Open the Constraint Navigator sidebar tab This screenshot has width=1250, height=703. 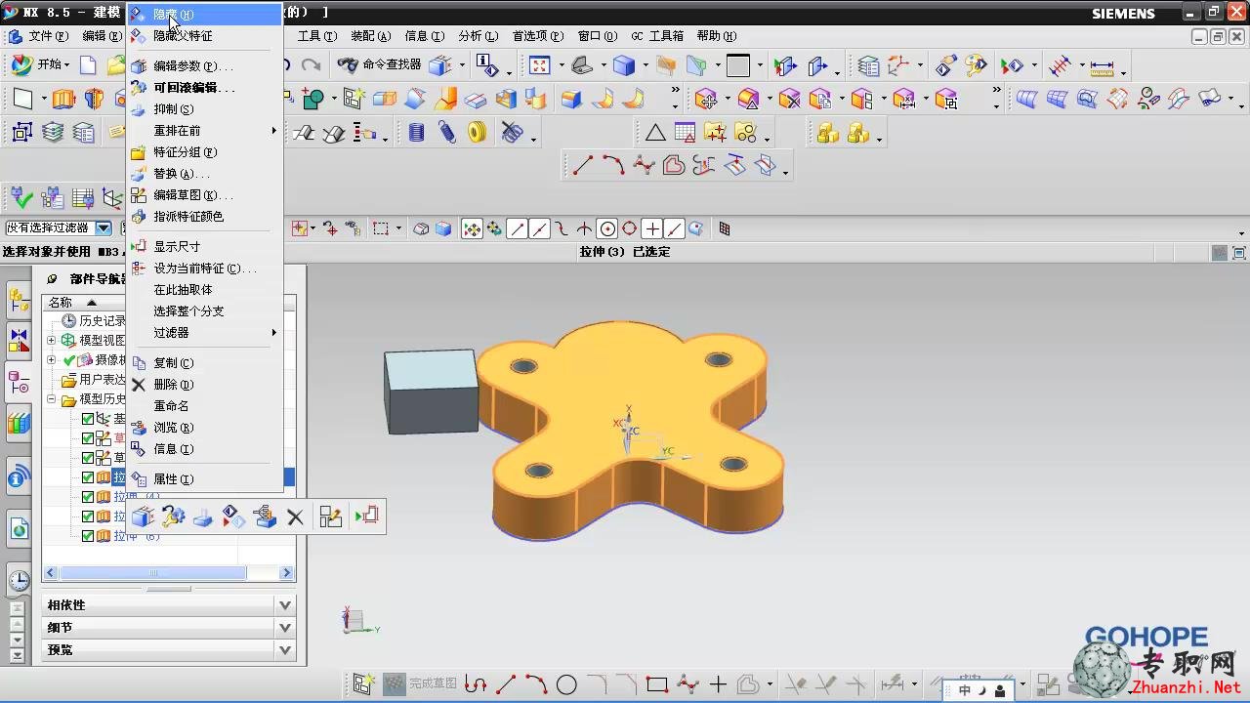click(x=19, y=340)
